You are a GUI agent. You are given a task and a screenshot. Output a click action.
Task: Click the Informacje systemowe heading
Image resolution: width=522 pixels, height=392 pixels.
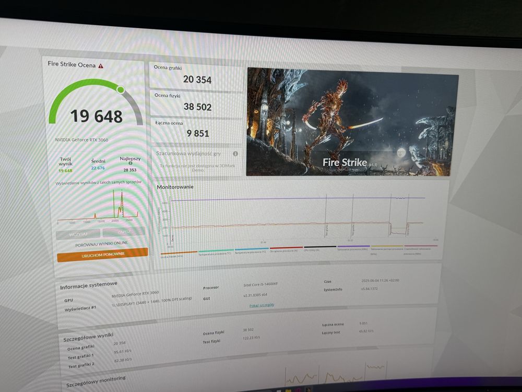pyautogui.click(x=89, y=285)
